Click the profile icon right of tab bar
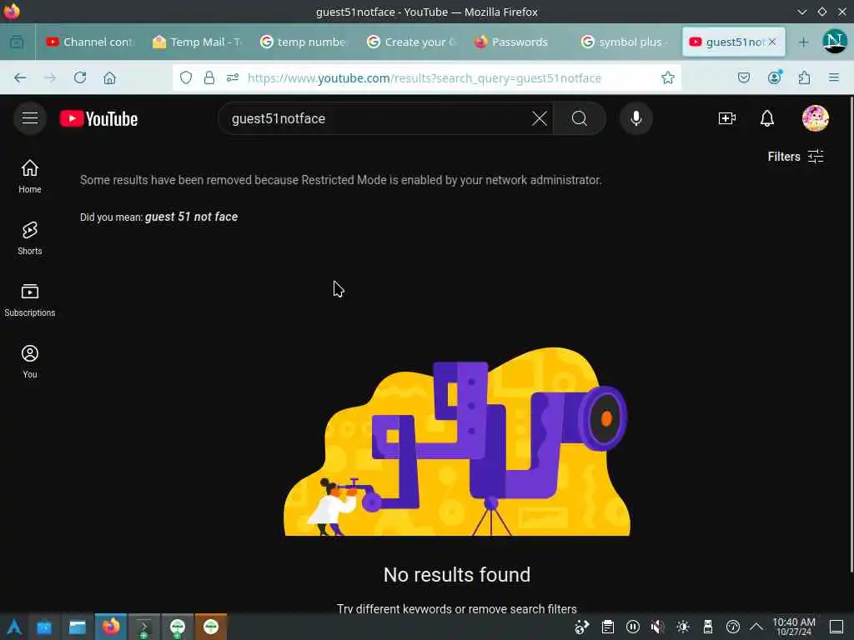Image resolution: width=854 pixels, height=640 pixels. [834, 42]
